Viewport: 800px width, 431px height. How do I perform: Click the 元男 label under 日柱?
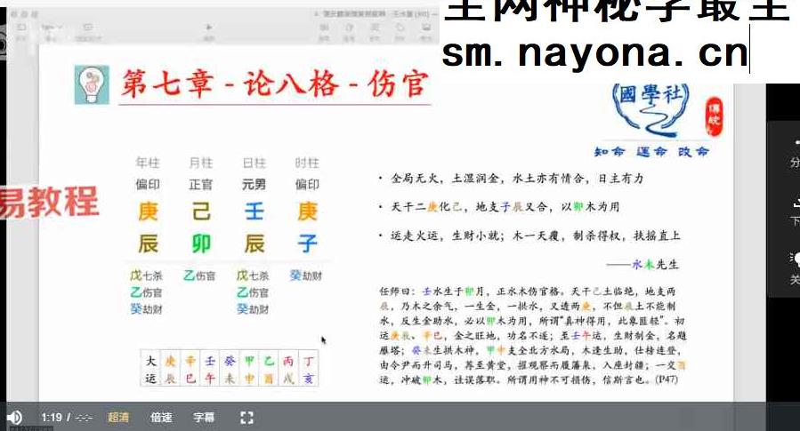(255, 184)
